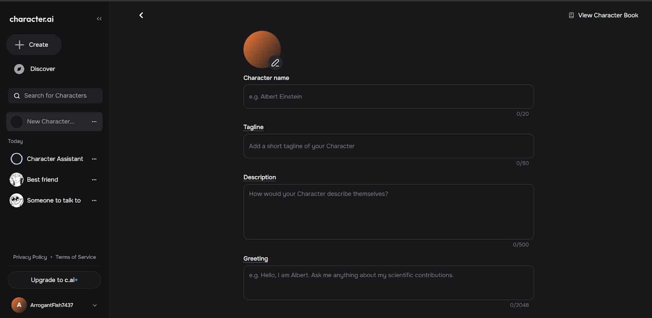Click the Character Assistant avatar ring
The width and height of the screenshot is (652, 318).
[x=17, y=159]
